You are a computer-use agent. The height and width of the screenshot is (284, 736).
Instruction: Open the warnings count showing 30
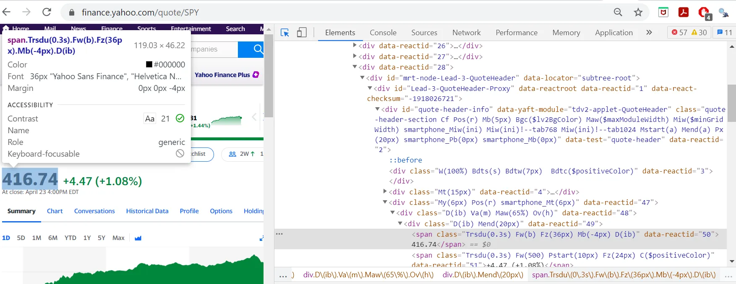699,32
